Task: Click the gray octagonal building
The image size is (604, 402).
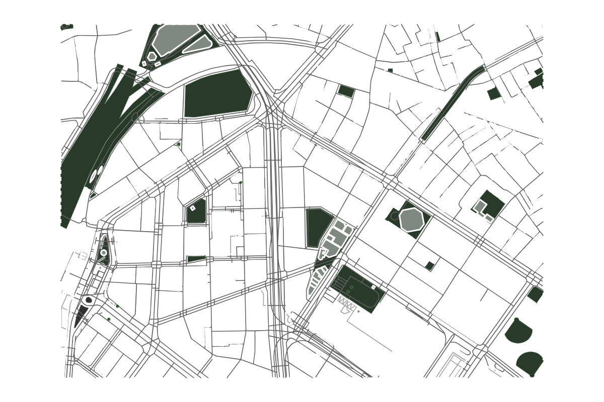Action: (413, 220)
